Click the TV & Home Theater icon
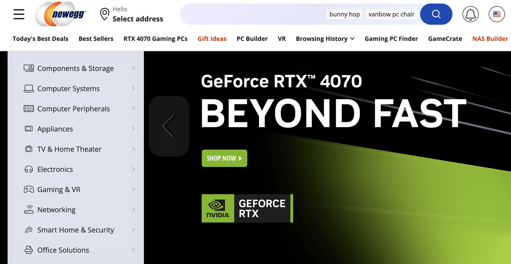Image resolution: width=511 pixels, height=264 pixels. 29,149
